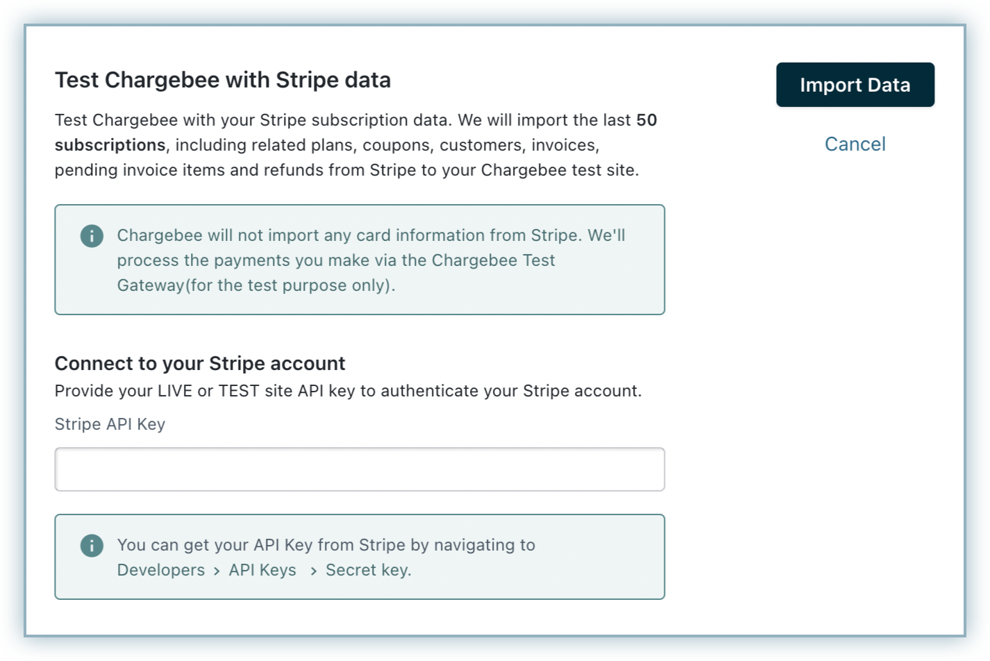Screen dimensions: 990x661
Task: Click the Import Data button
Action: point(855,85)
